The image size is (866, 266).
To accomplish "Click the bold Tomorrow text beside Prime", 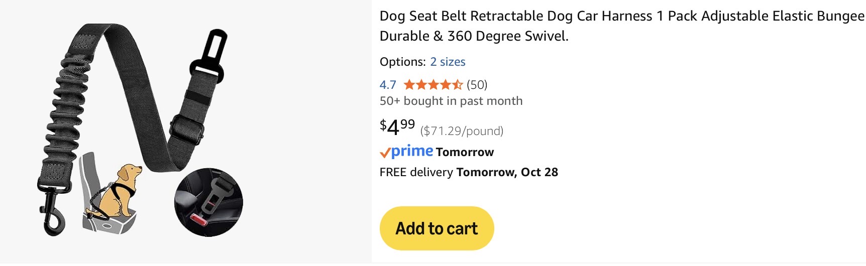I will [465, 152].
